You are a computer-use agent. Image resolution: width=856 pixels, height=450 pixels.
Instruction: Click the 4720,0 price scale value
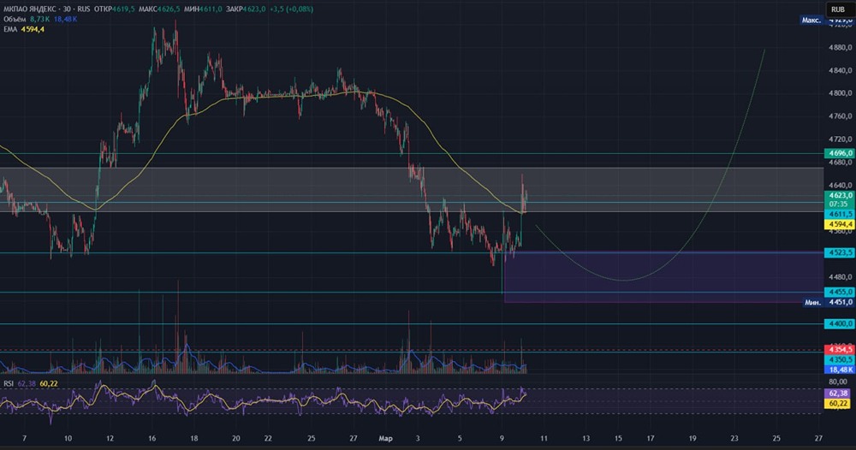pyautogui.click(x=840, y=139)
